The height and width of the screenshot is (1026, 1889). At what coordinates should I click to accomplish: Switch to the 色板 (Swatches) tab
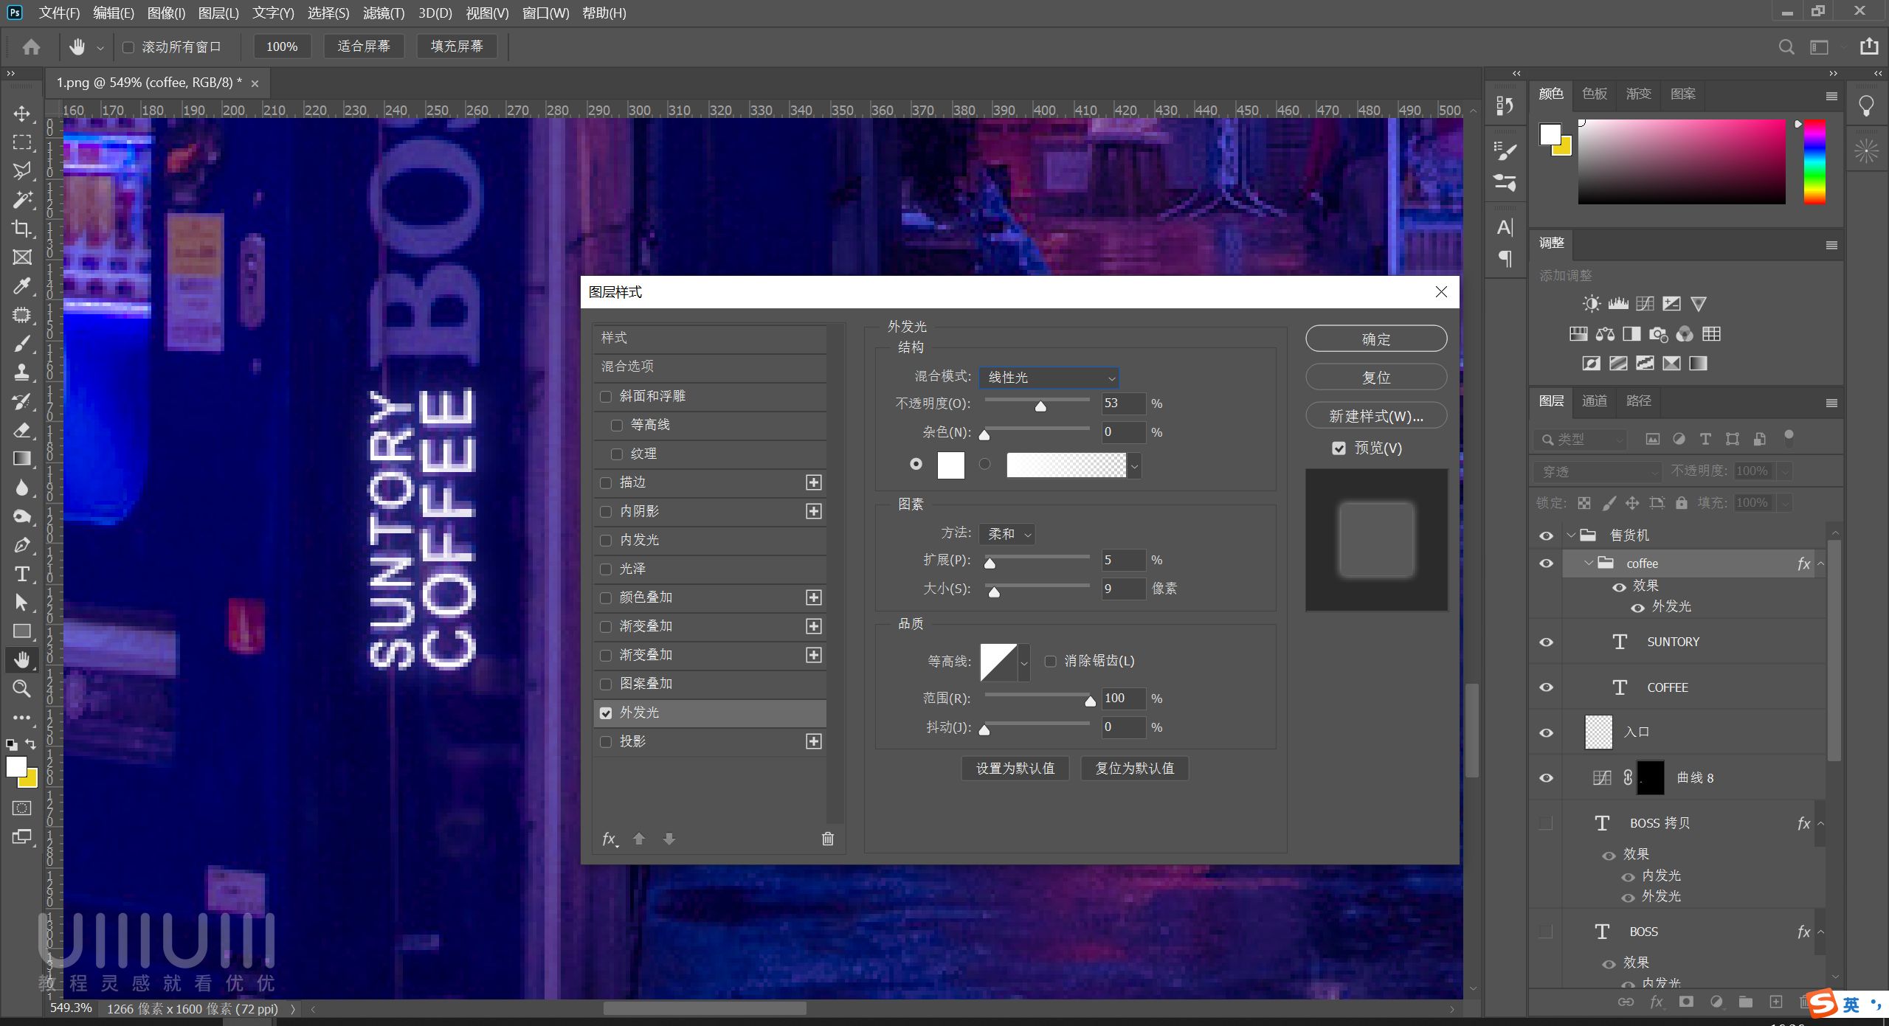click(1595, 94)
